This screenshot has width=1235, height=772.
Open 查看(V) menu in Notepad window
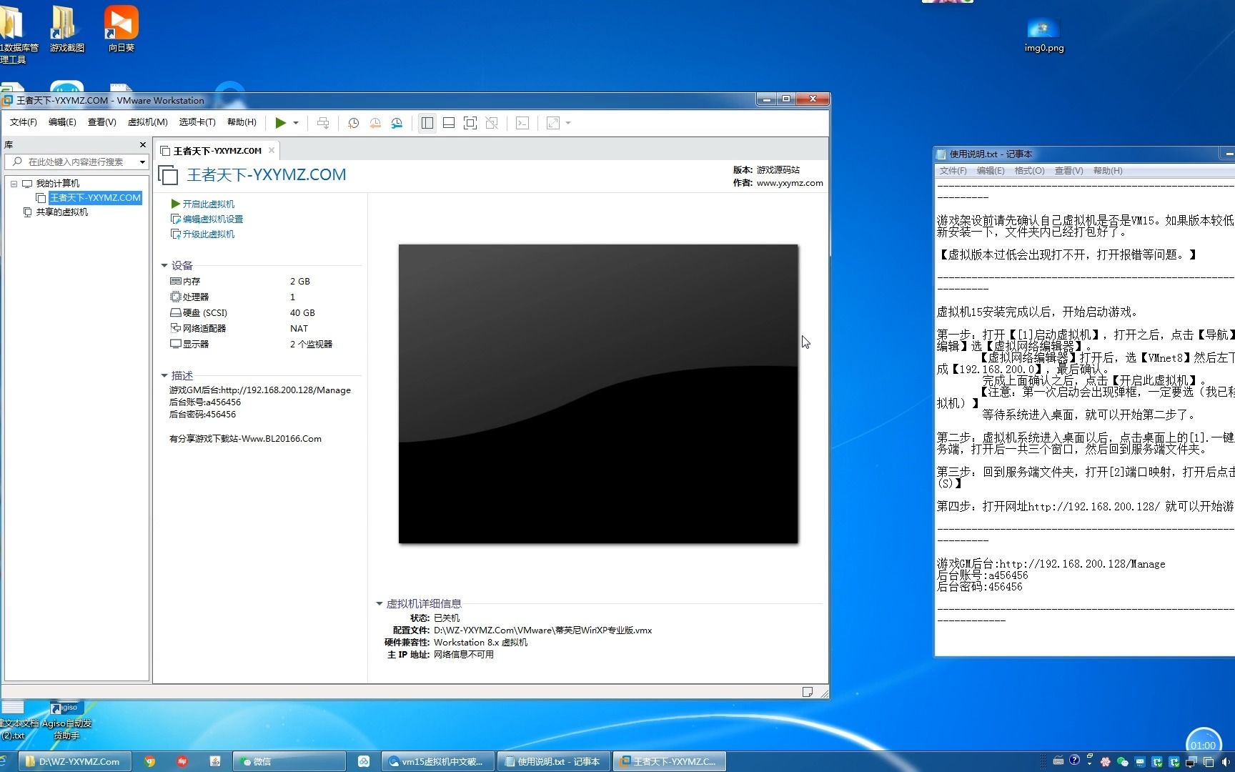click(x=1069, y=171)
